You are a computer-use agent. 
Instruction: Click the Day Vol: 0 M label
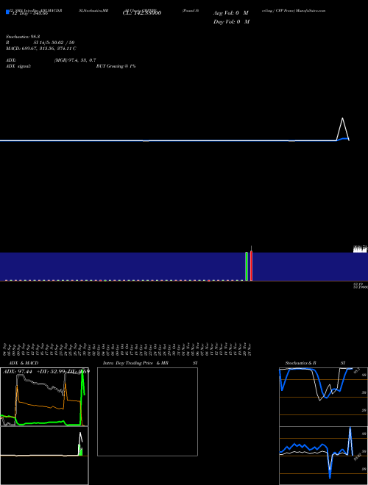pyautogui.click(x=231, y=21)
